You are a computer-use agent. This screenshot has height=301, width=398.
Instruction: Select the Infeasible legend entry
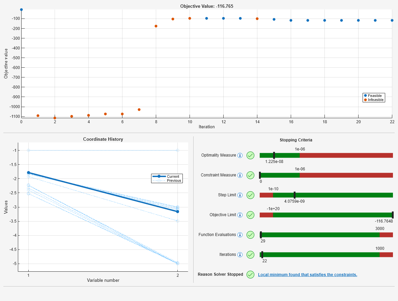pyautogui.click(x=374, y=100)
